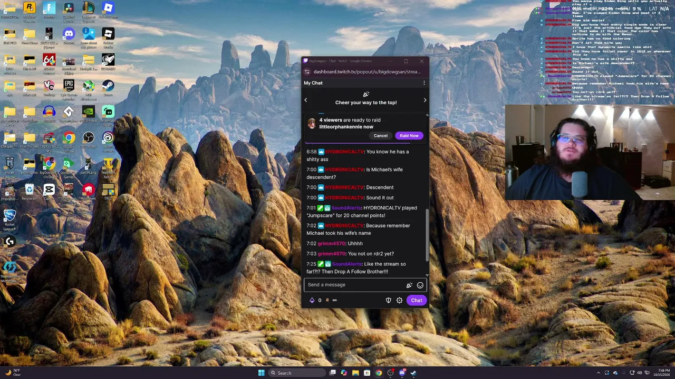Launch Steam from the desktop
The width and height of the screenshot is (675, 379).
[x=108, y=87]
